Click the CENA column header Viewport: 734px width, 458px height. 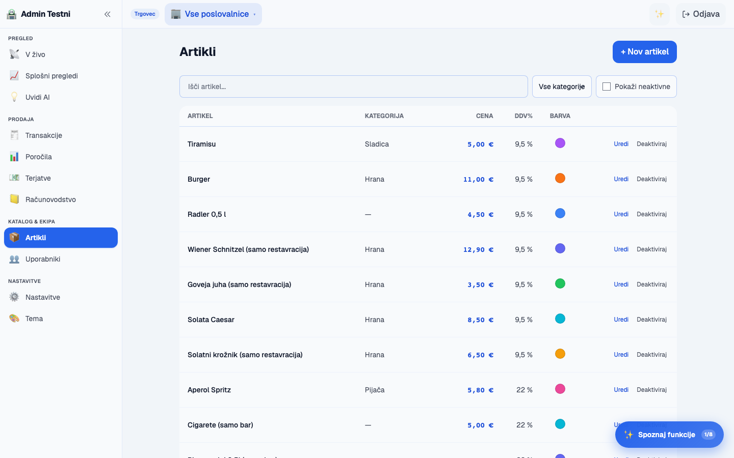[484, 116]
